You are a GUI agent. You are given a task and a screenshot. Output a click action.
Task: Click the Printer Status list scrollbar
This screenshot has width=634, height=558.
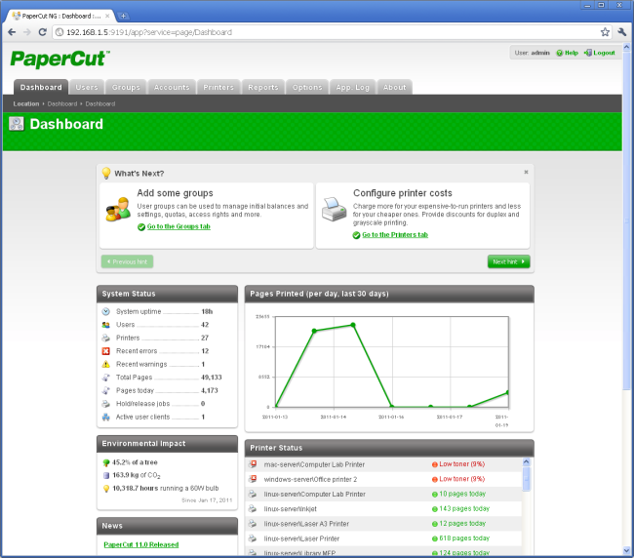527,505
